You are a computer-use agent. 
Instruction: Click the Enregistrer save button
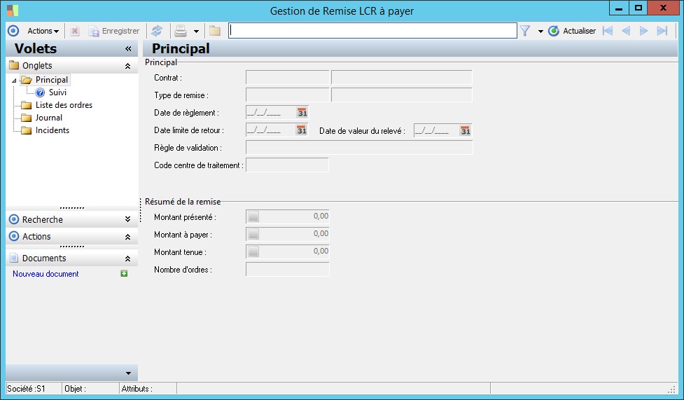tap(114, 31)
